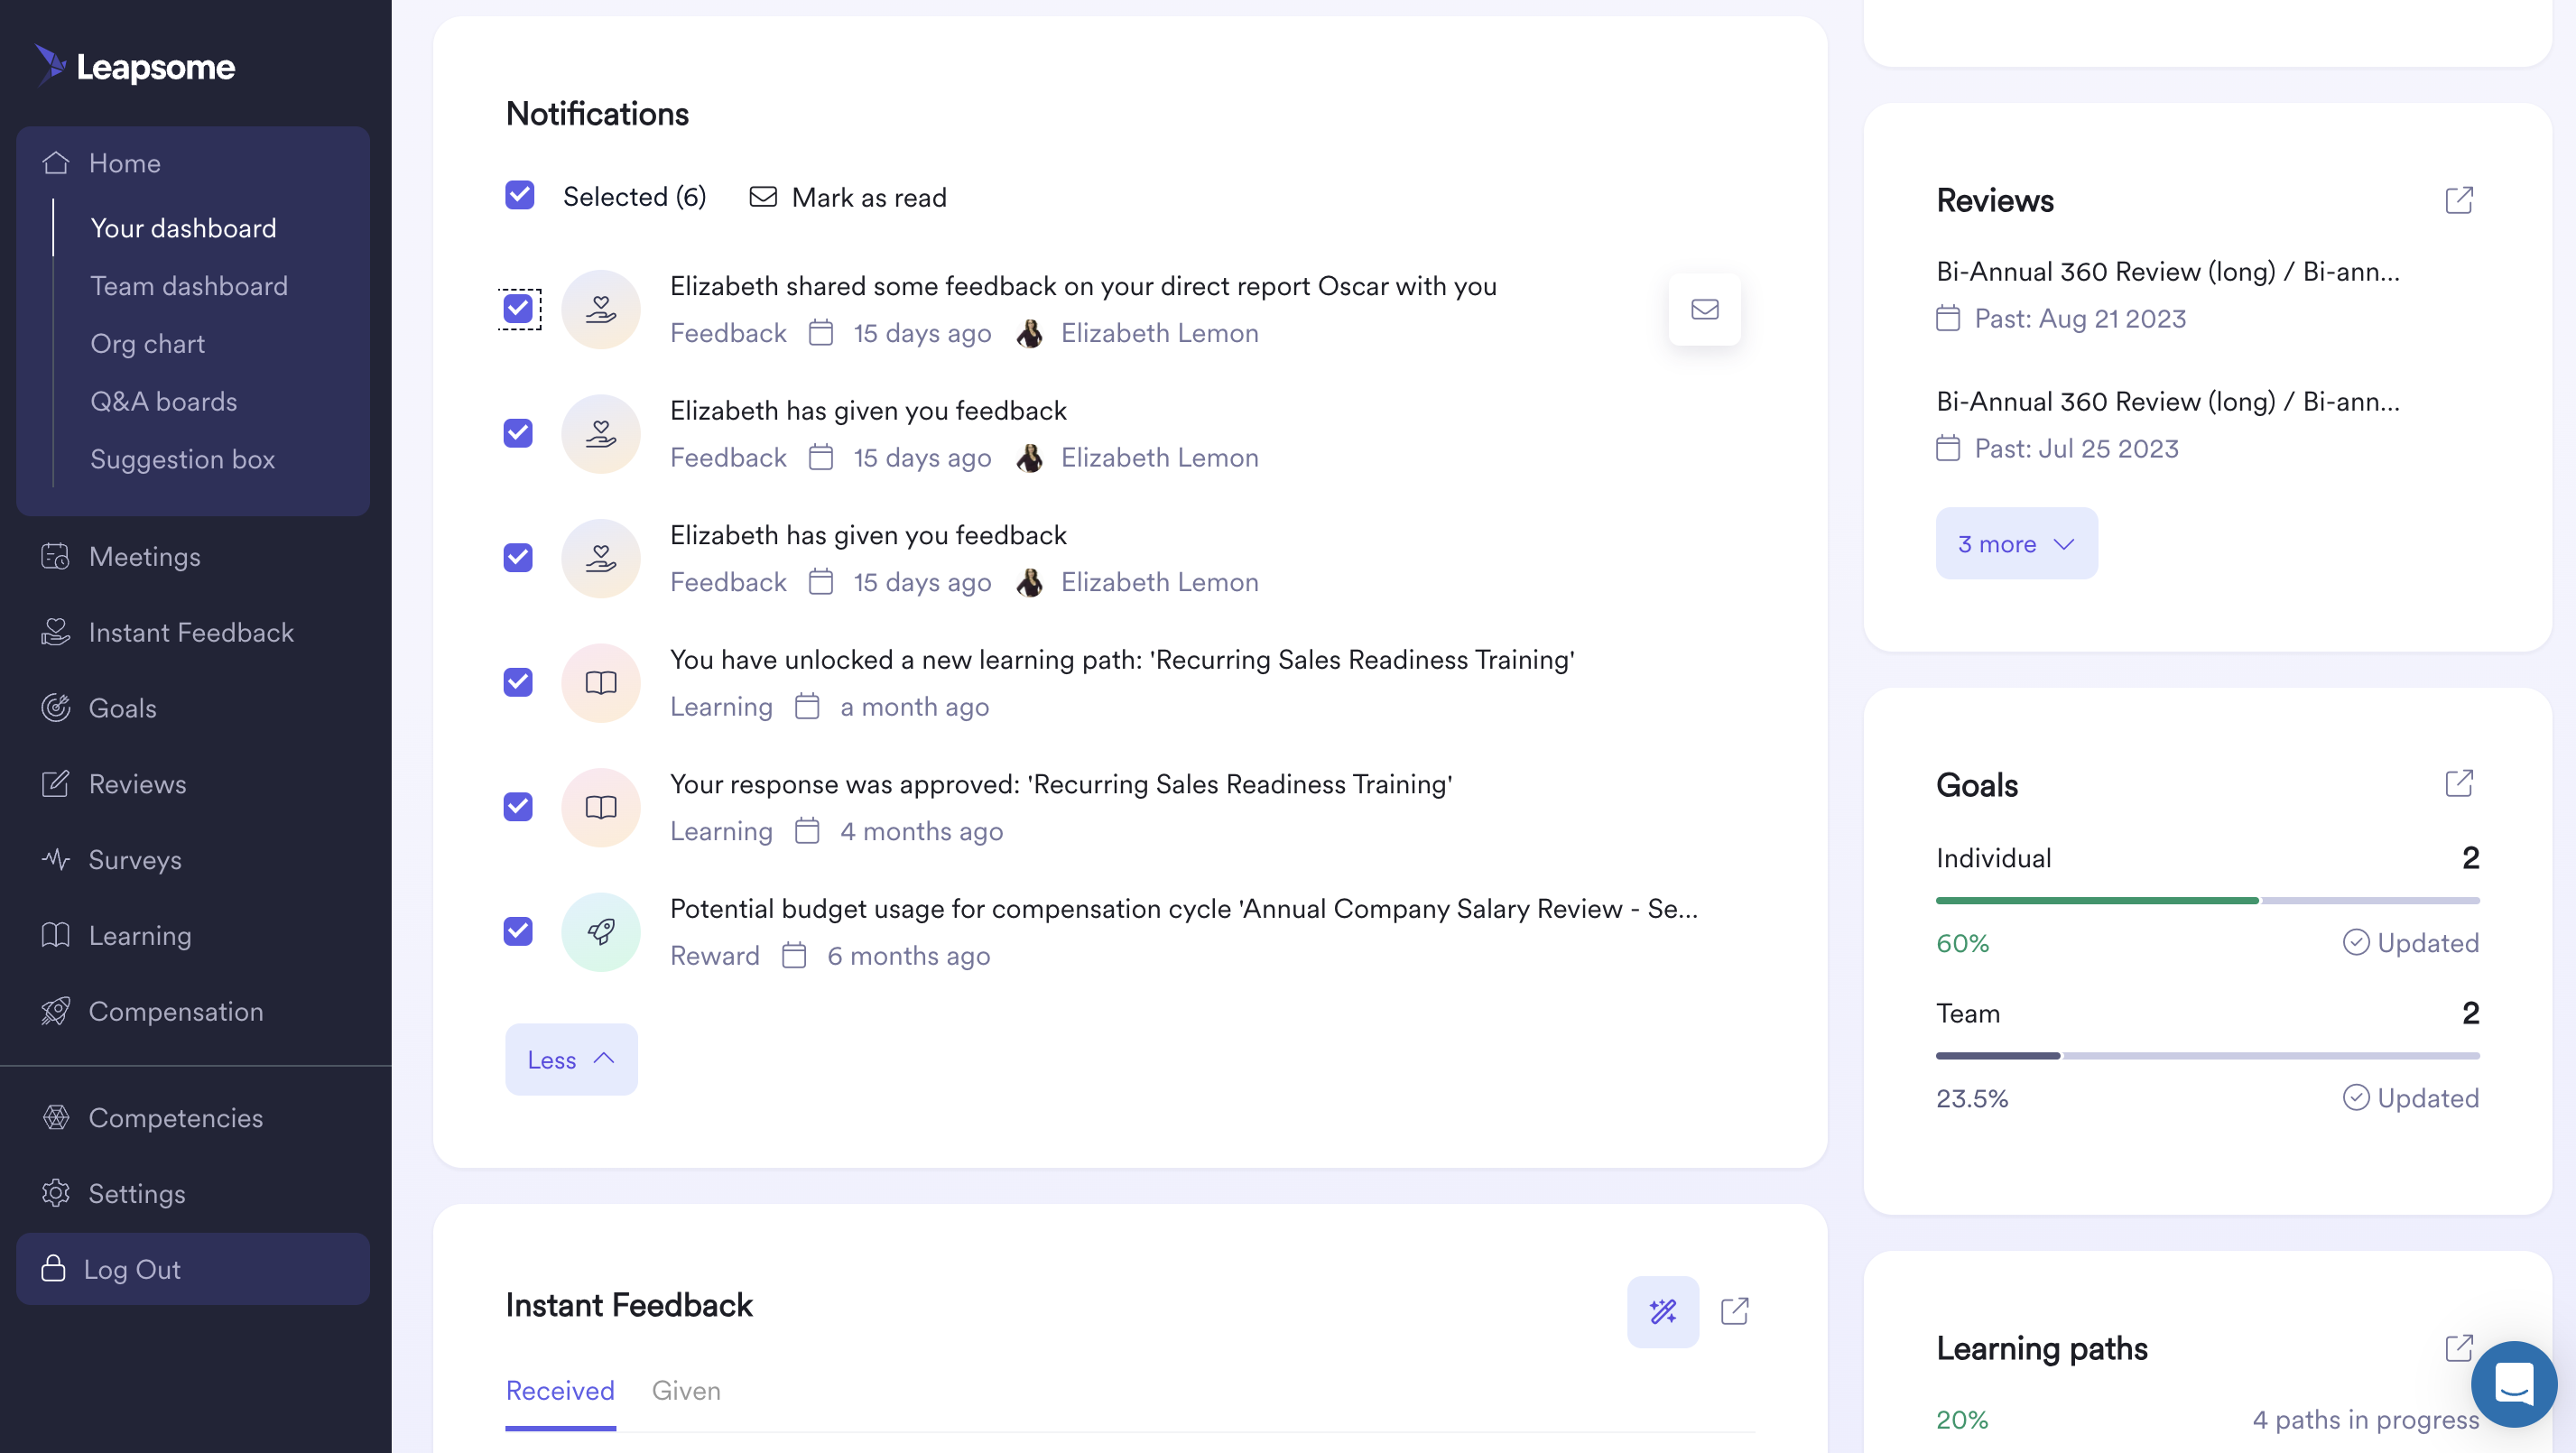The image size is (2576, 1453).
Task: Open Bi-Annual 360 Review dated Jul 25 2023
Action: pos(2167,401)
